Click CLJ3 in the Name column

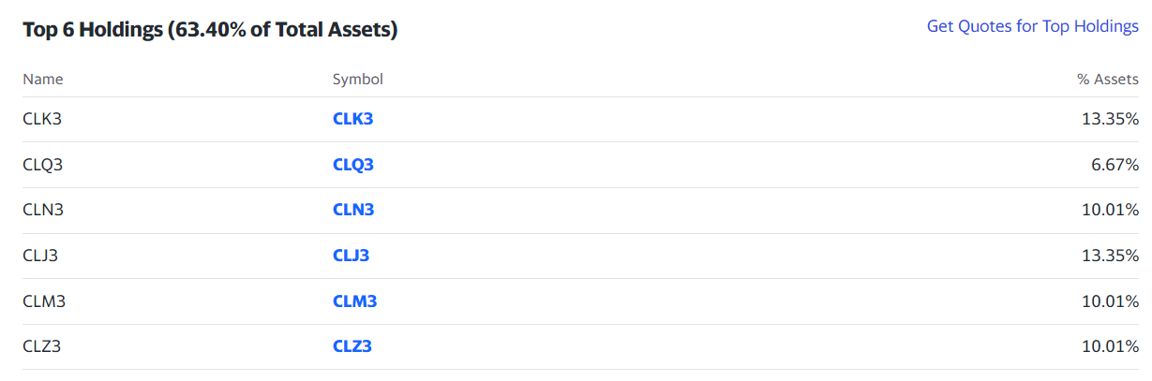coord(41,256)
